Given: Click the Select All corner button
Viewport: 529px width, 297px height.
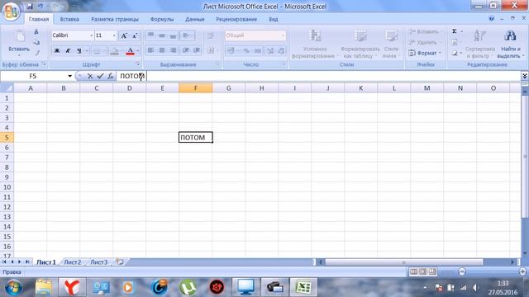Looking at the screenshot, I should point(7,88).
